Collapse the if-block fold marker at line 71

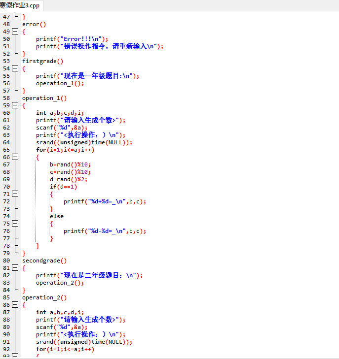(15, 194)
